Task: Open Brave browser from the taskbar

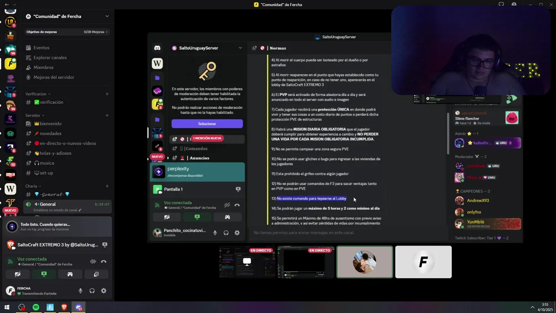Action: pos(64,307)
